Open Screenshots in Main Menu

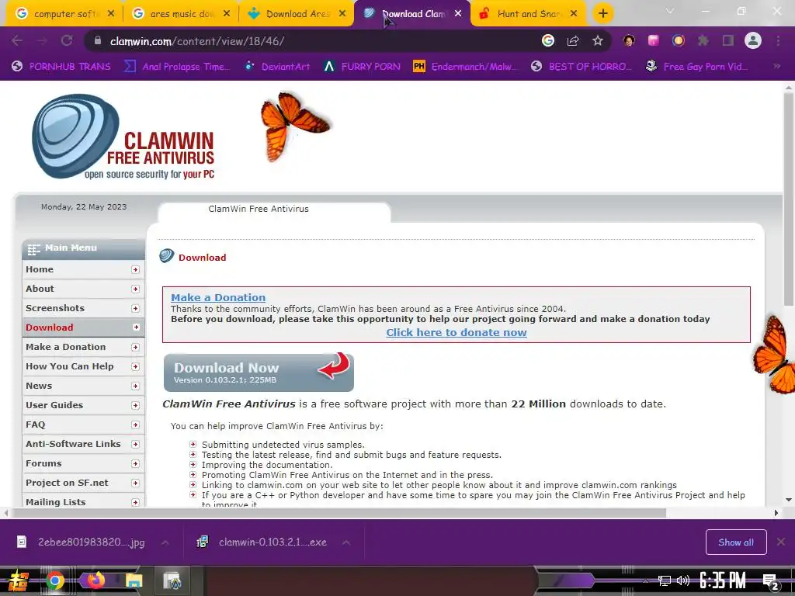pos(83,308)
